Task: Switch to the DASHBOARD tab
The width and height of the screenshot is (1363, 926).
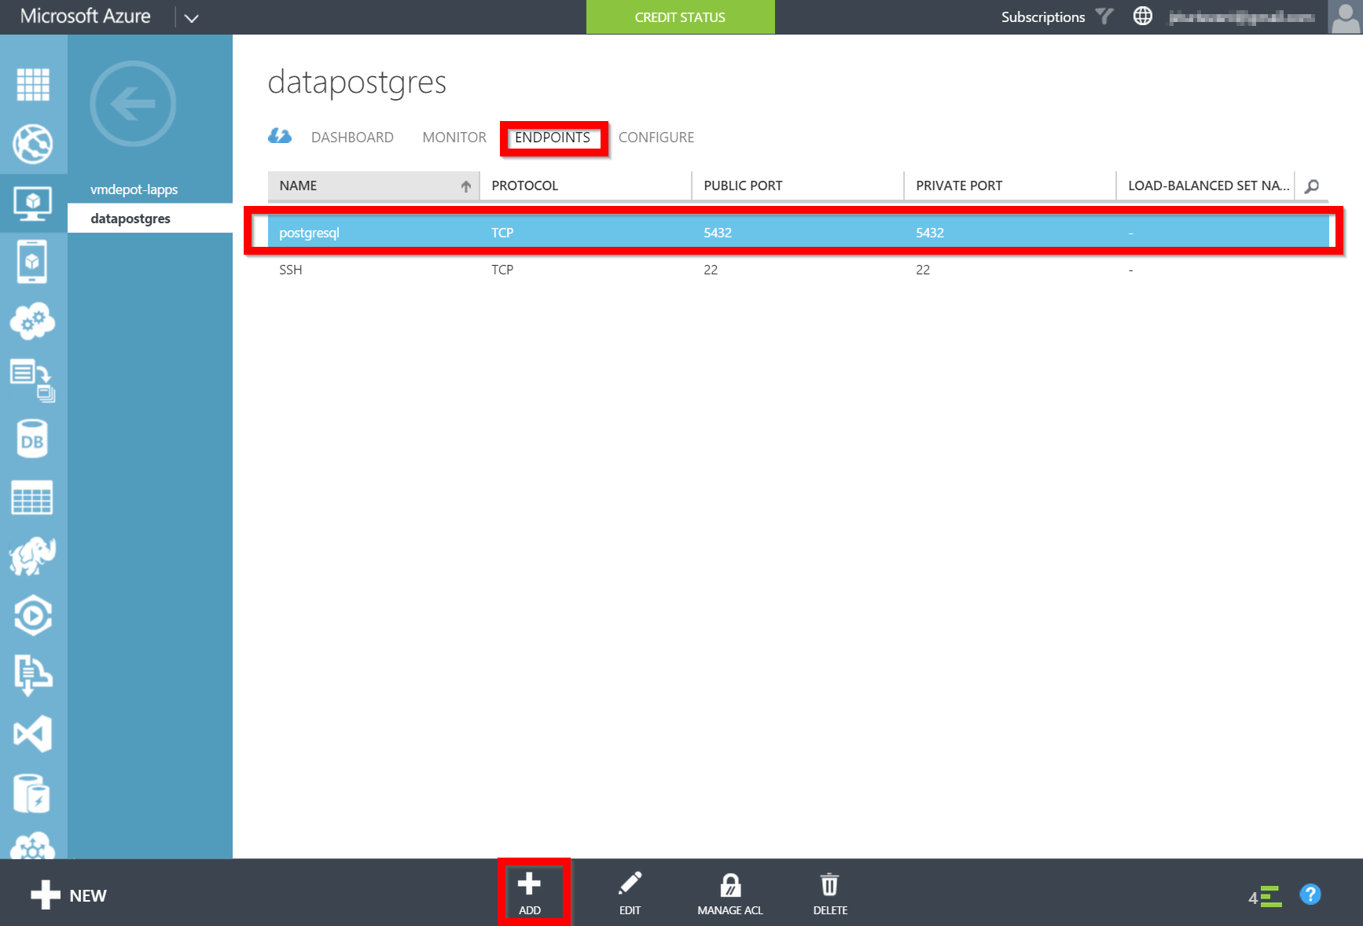Action: pos(352,138)
